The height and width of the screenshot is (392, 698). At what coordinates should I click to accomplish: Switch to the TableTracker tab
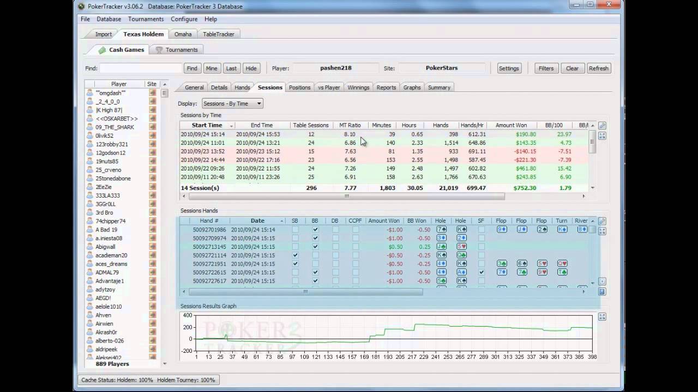tap(219, 34)
